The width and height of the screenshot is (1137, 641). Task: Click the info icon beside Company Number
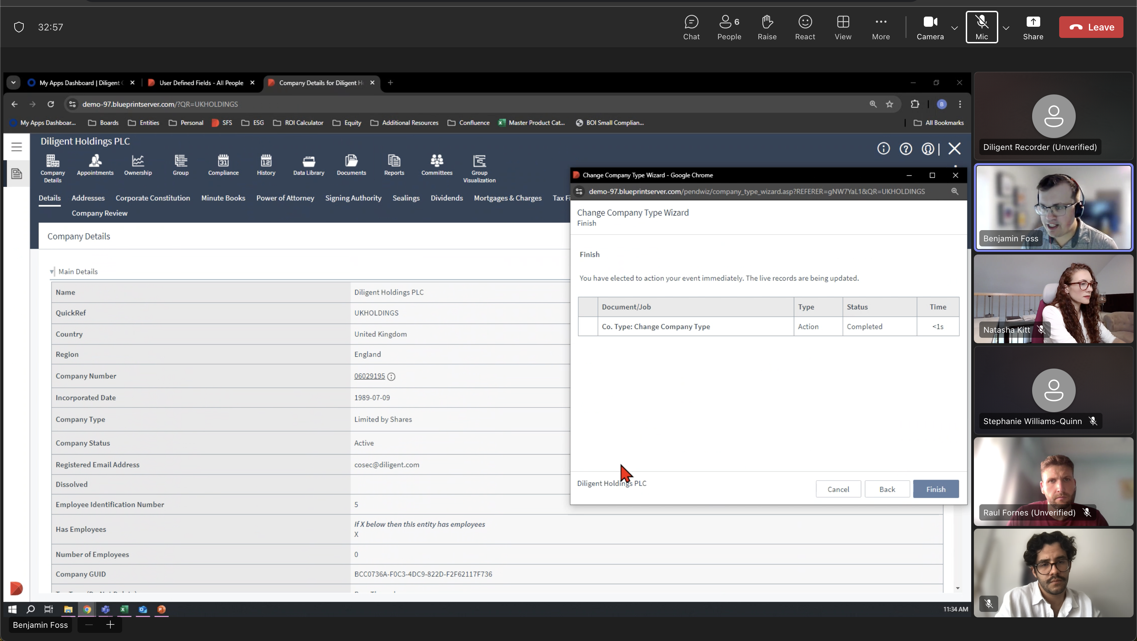[x=391, y=377]
